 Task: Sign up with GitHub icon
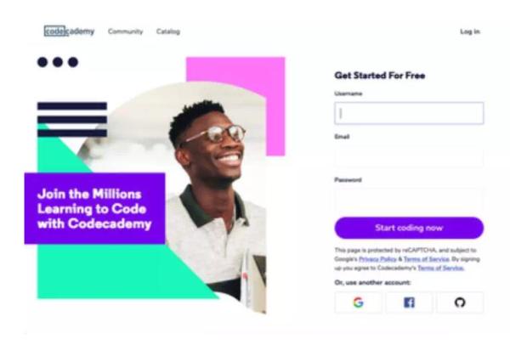[460, 303]
